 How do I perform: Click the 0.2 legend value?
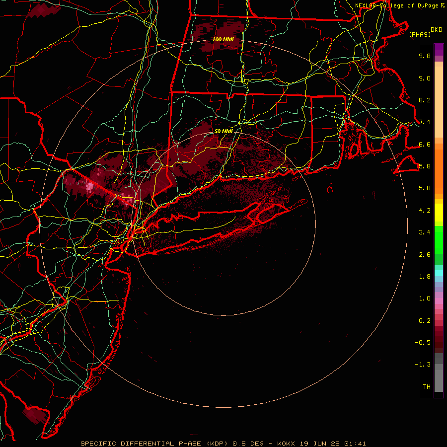425,321
